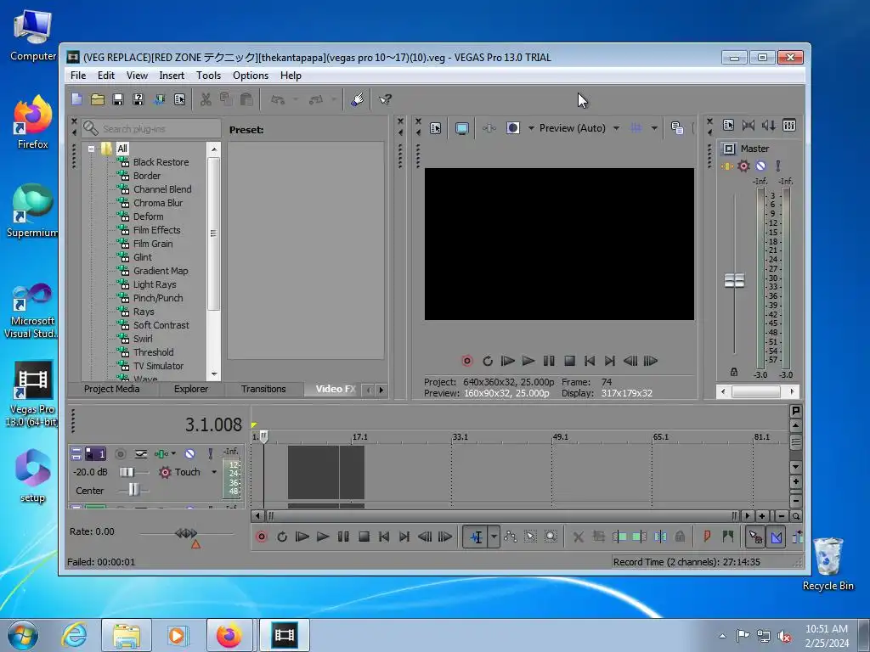Click Record in the preview transport
This screenshot has width=870, height=652.
[x=467, y=361]
